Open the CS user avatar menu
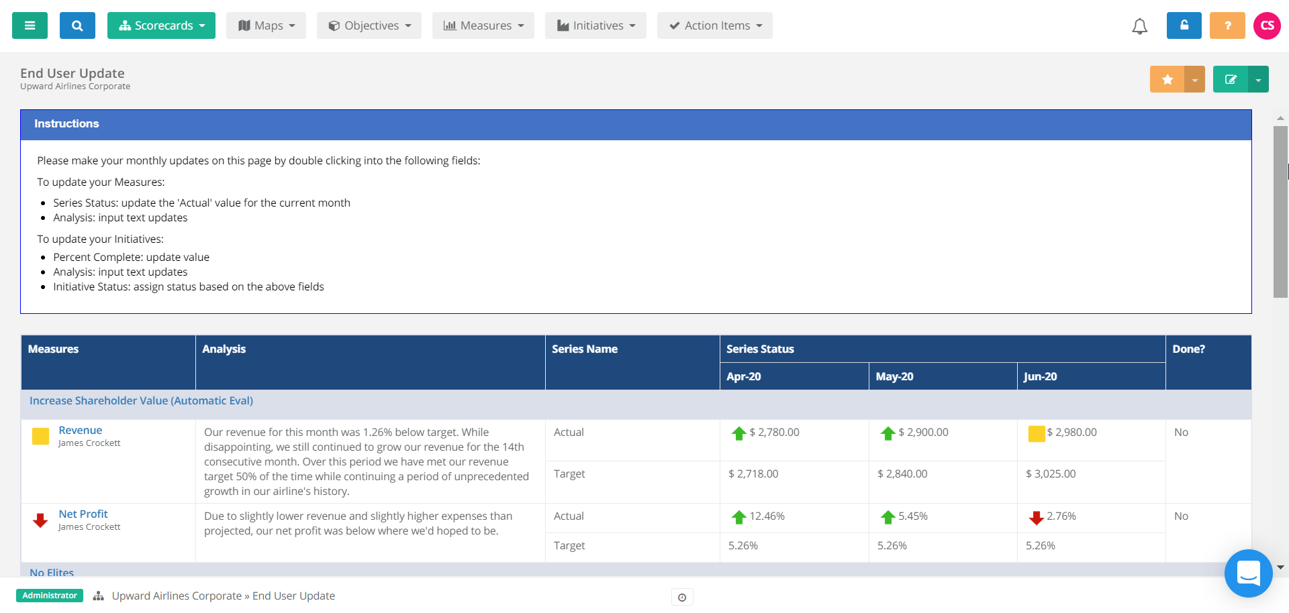This screenshot has width=1289, height=613. pyautogui.click(x=1268, y=25)
